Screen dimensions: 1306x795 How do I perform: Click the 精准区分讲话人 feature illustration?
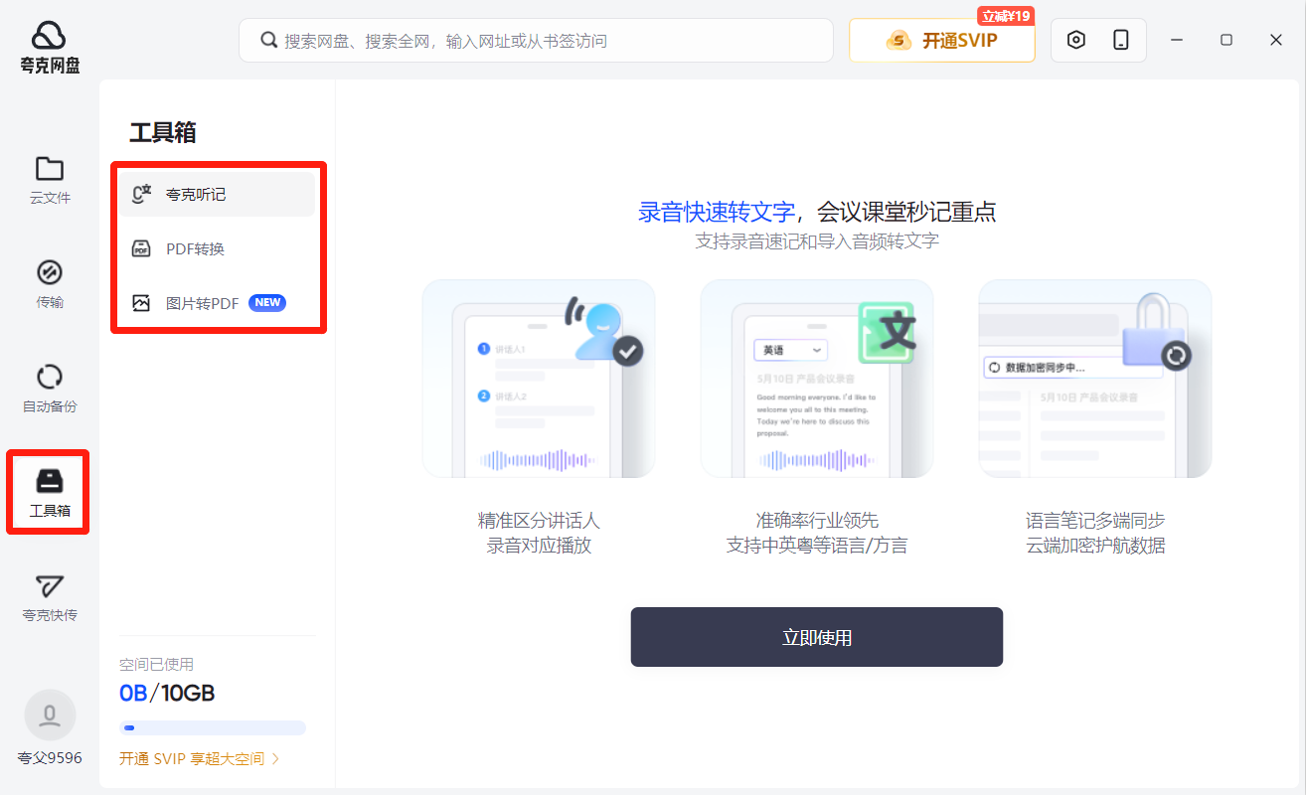click(539, 379)
